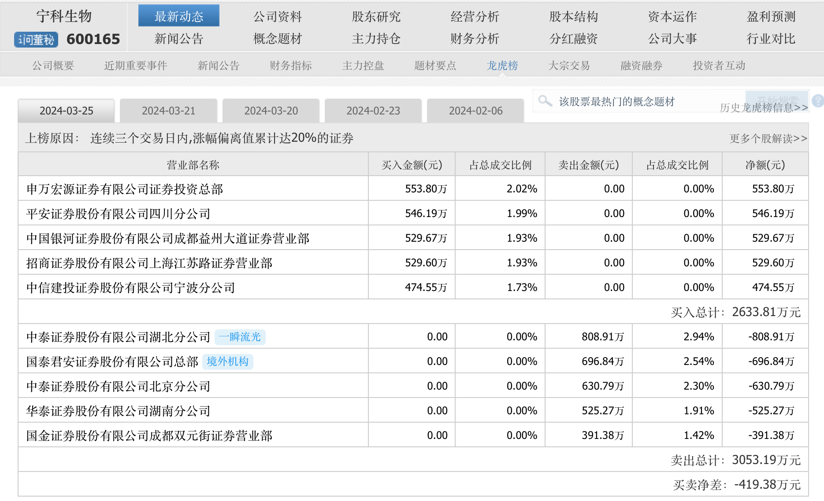The height and width of the screenshot is (501, 824).
Task: Open 盈利预测 in the top navigation
Action: tap(771, 17)
